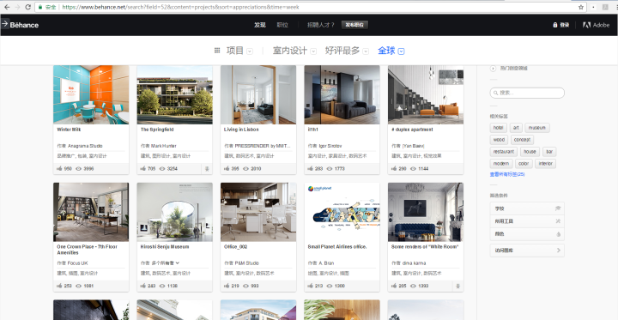Click thumbs-up icon on Office_002 card
618x320 pixels.
[227, 286]
